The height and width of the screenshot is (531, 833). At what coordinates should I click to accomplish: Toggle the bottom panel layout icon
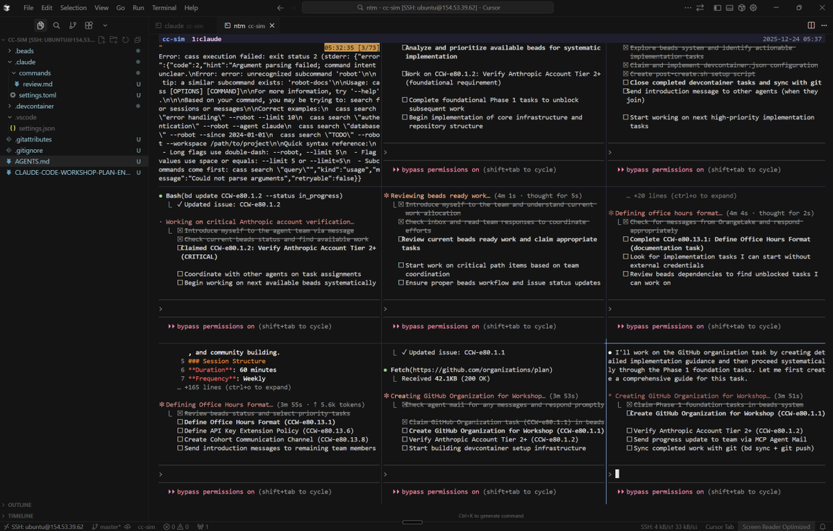pos(730,8)
